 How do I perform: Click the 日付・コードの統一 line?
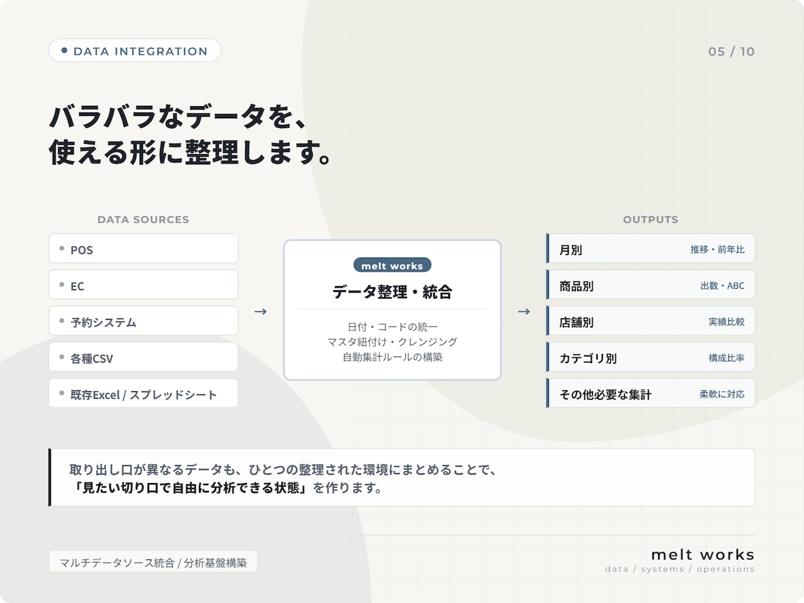tap(392, 326)
